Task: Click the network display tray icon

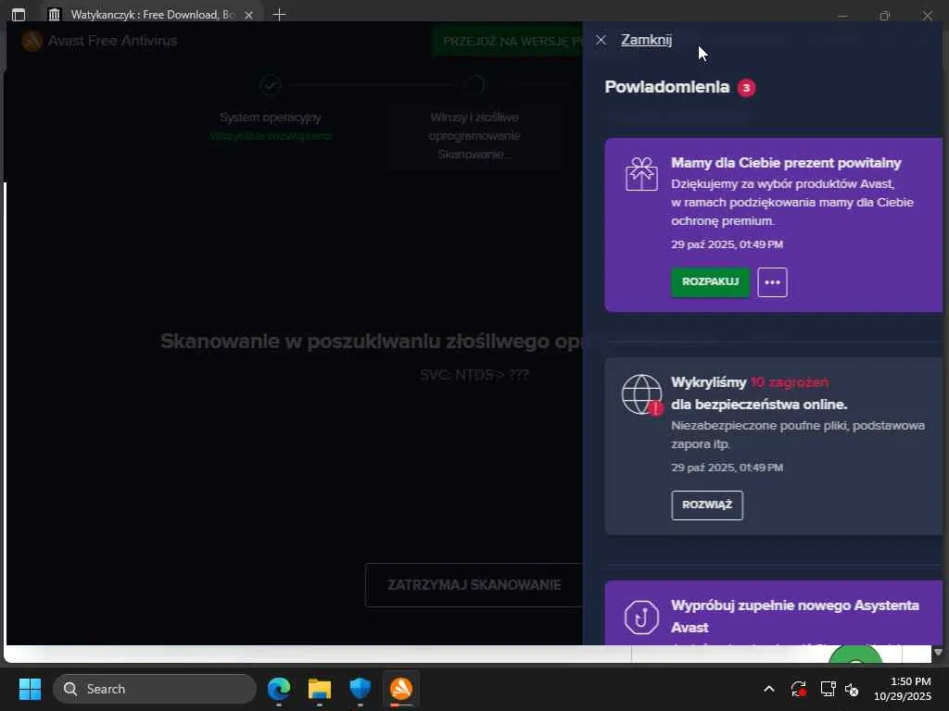Action: pyautogui.click(x=828, y=689)
